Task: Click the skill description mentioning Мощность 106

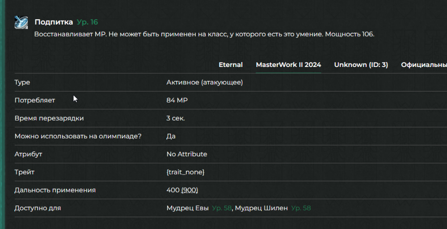Action: 204,34
